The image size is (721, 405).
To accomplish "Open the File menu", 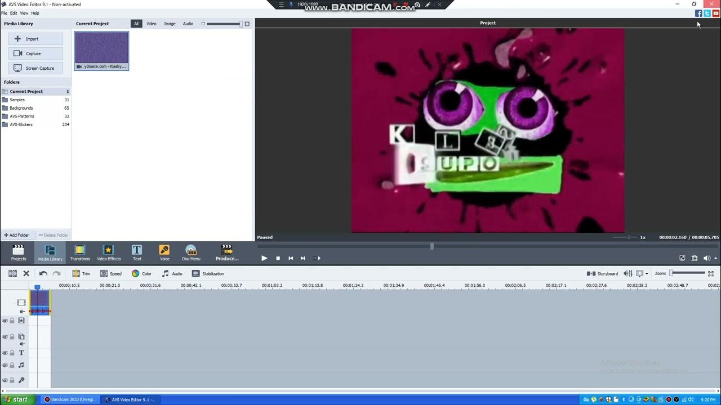I will pyautogui.click(x=5, y=13).
